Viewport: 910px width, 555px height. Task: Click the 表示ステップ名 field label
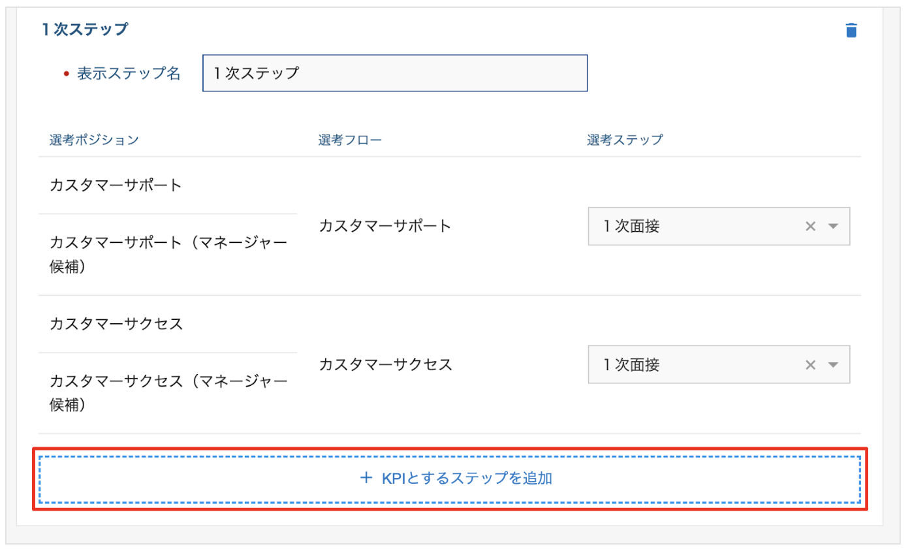coord(129,73)
